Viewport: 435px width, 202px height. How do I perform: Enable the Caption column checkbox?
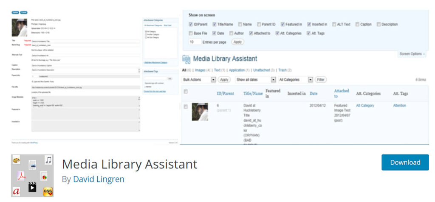pyautogui.click(x=357, y=24)
